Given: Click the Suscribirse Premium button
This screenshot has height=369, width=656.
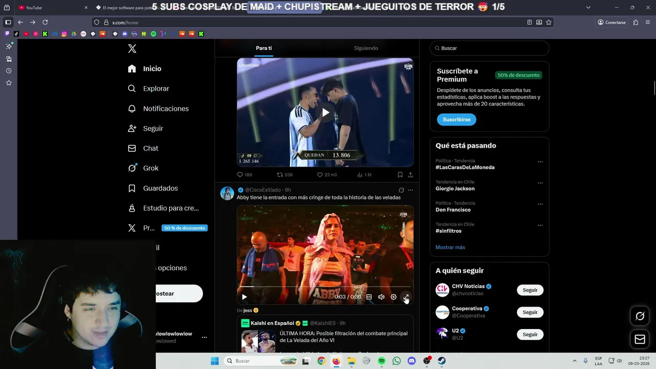Looking at the screenshot, I should 457,119.
